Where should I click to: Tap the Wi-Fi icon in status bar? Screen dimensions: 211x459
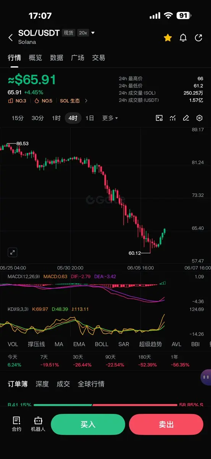pos(168,16)
